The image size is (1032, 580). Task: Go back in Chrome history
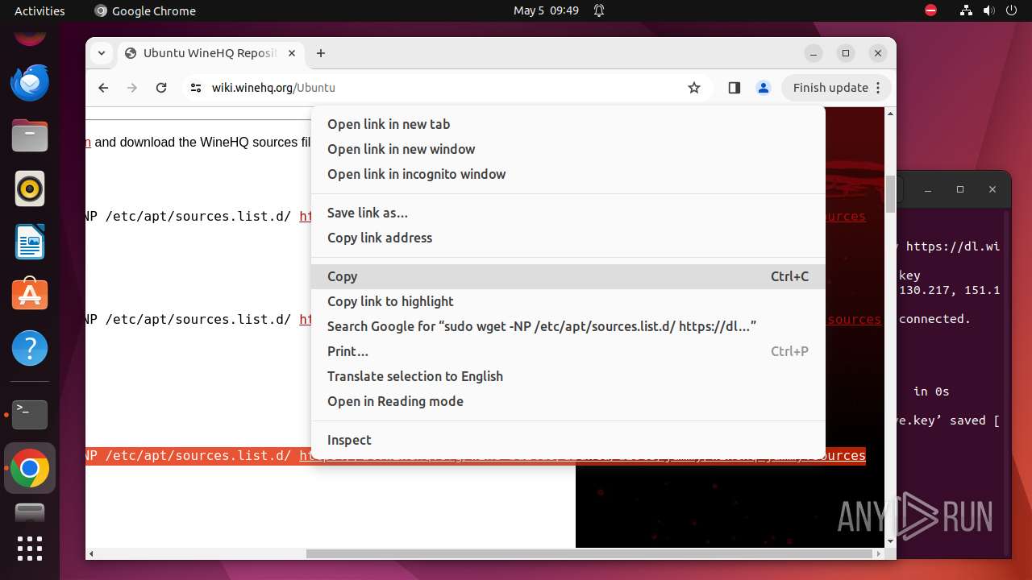[103, 88]
